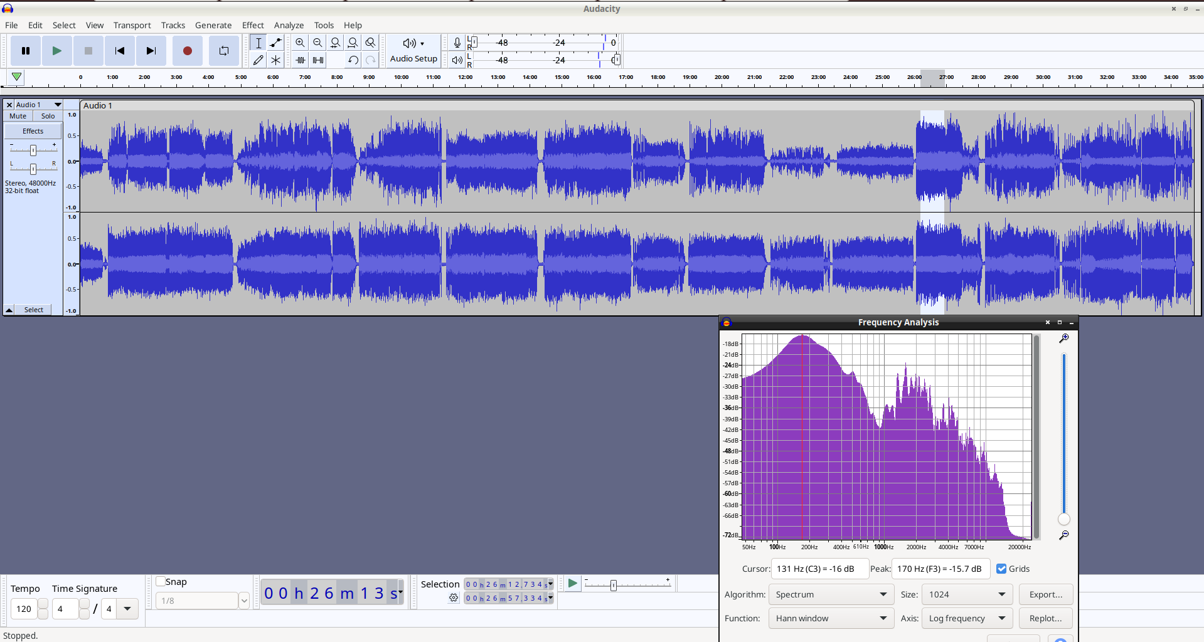Expand the Hann window function dropdown
This screenshot has height=642, width=1204.
click(831, 618)
